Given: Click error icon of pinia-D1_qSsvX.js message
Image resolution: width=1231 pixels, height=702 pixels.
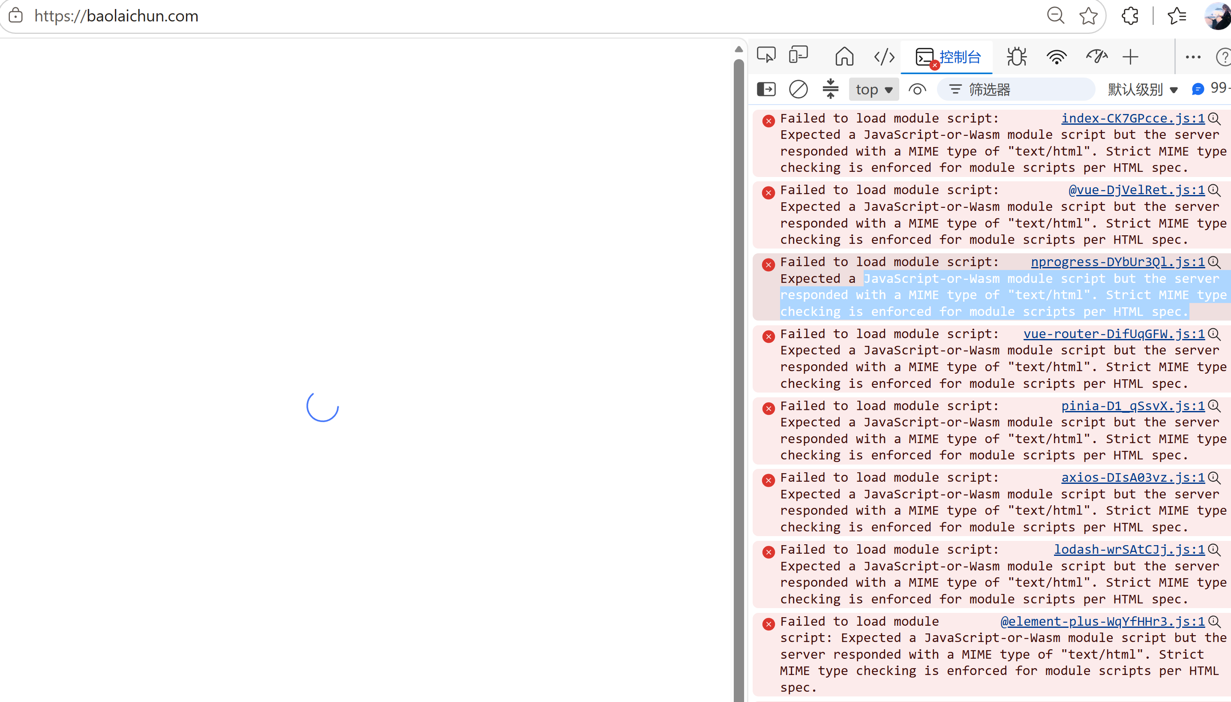Looking at the screenshot, I should tap(769, 408).
